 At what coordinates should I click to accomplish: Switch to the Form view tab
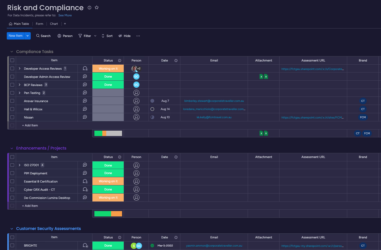pos(39,24)
